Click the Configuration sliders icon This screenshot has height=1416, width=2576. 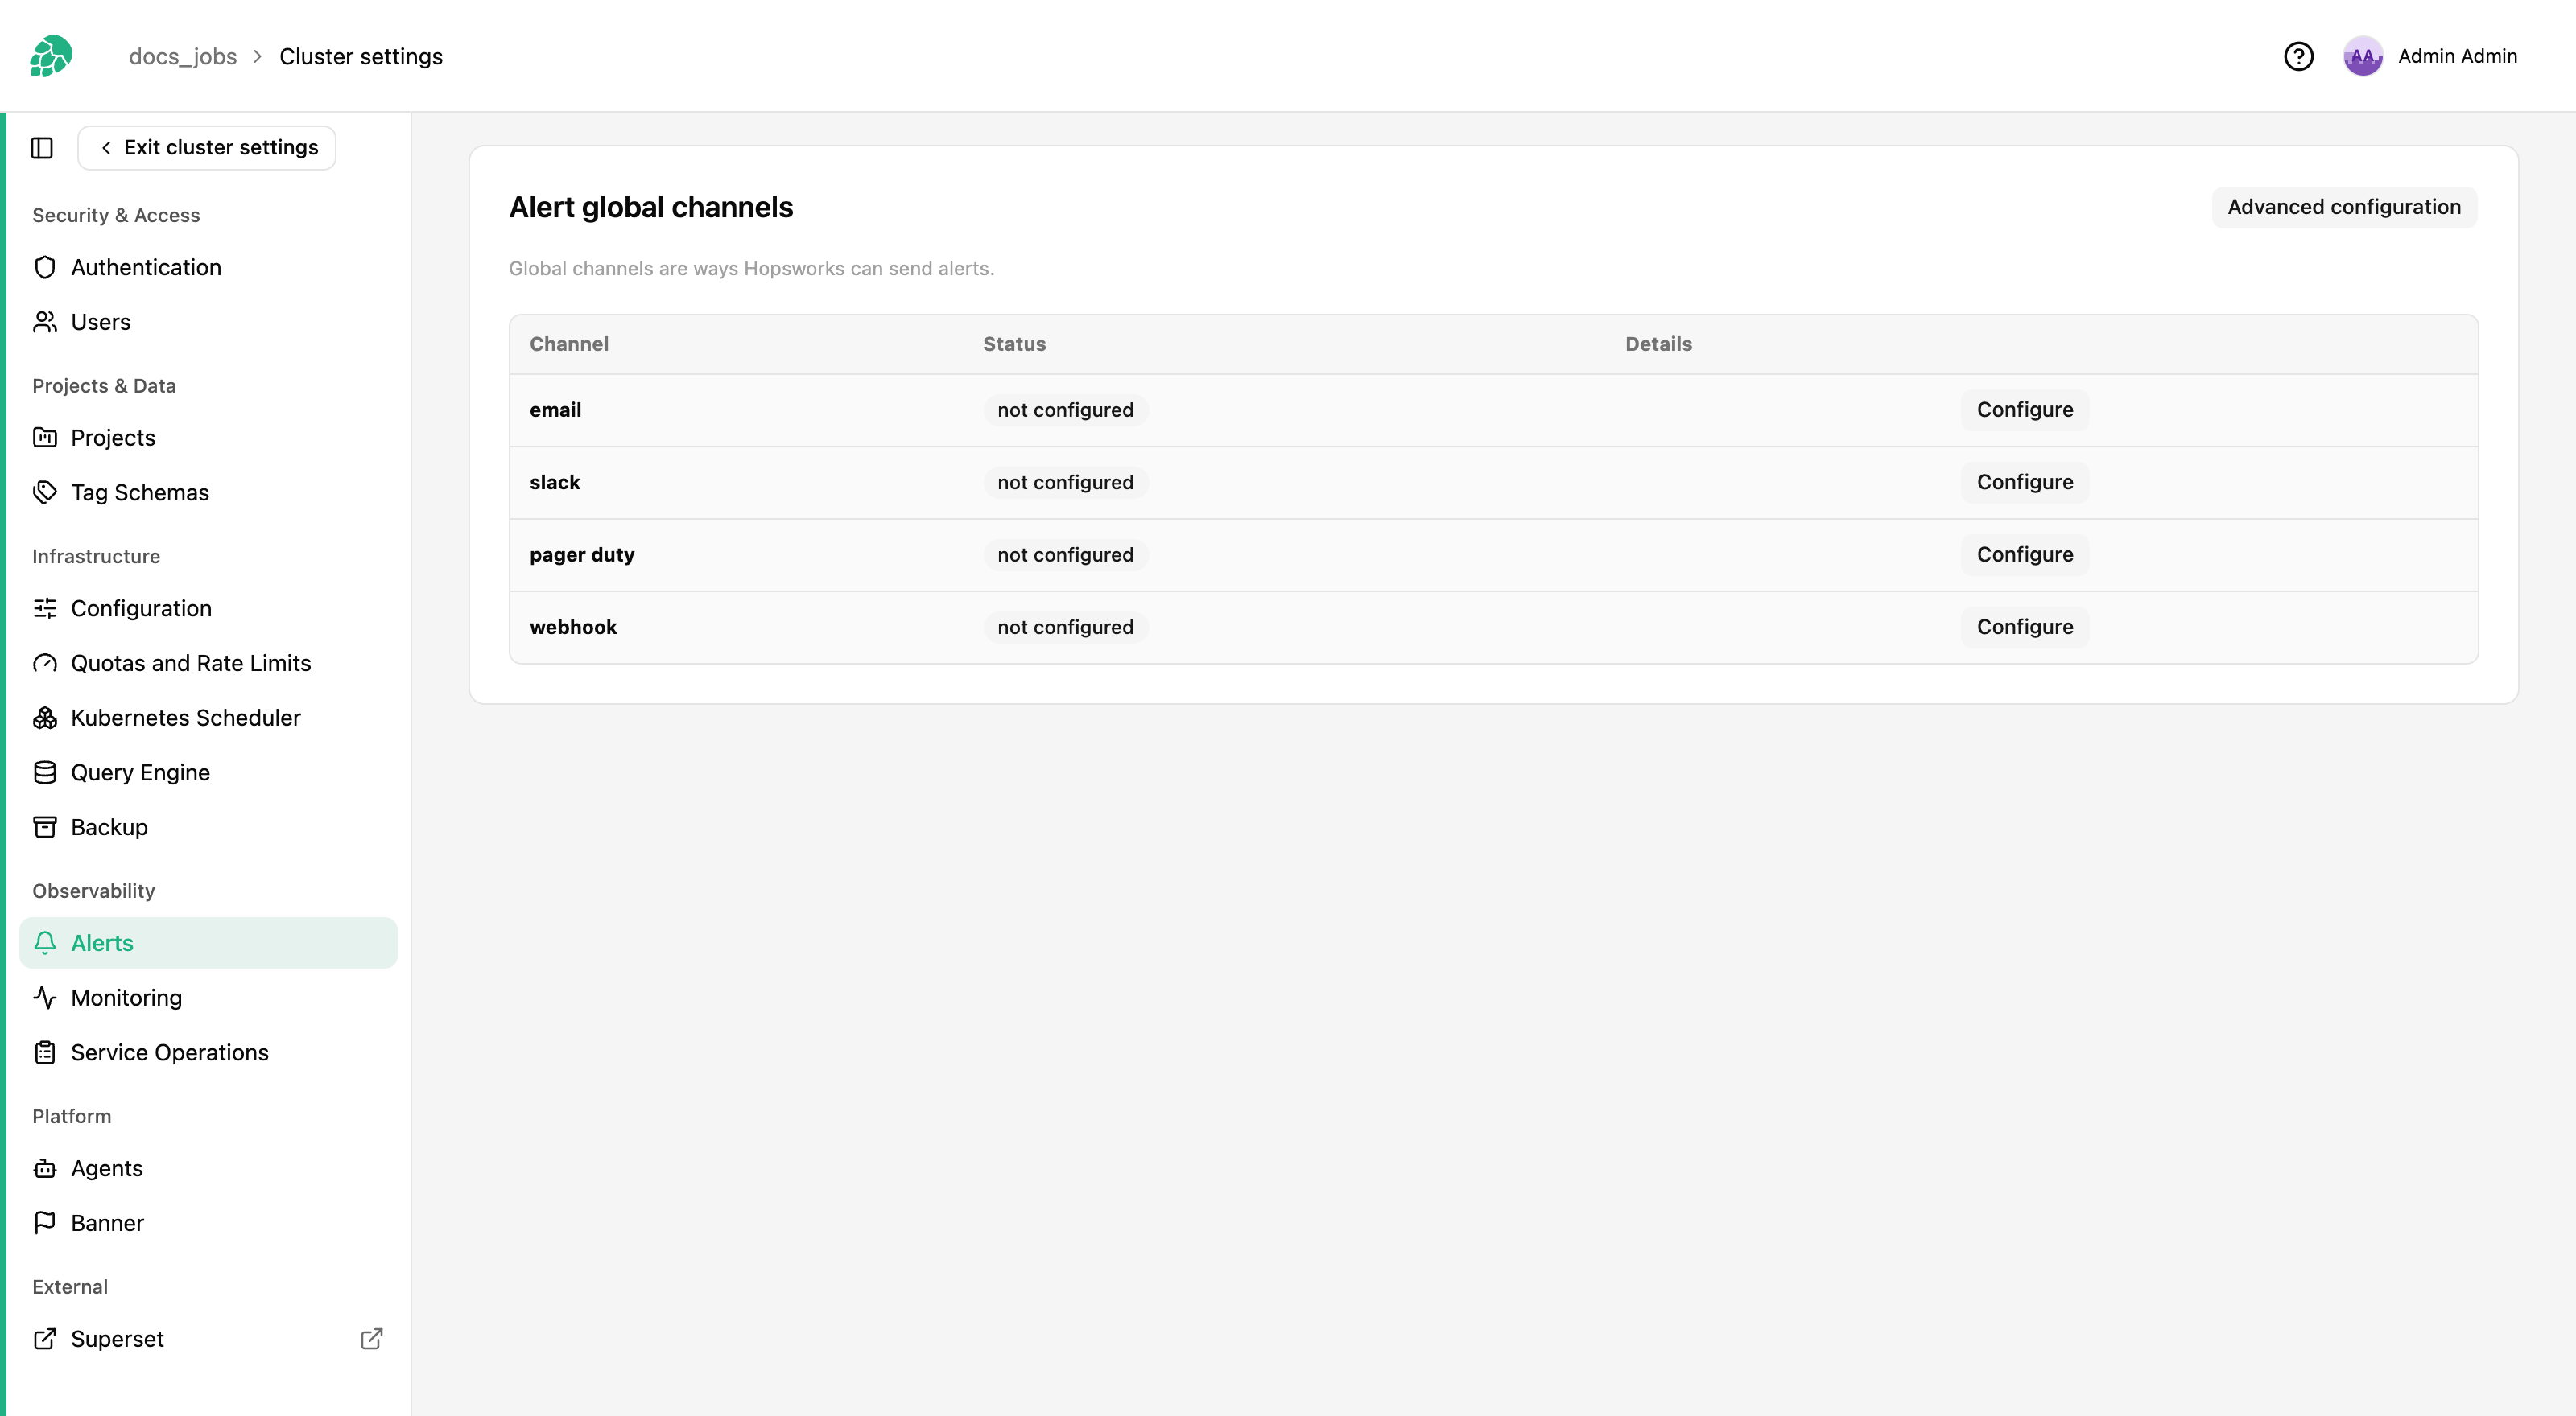coord(45,608)
